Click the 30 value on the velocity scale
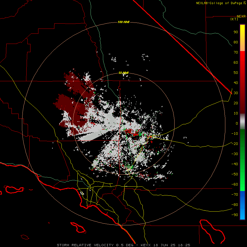247x247 pixels. [x=236, y=93]
